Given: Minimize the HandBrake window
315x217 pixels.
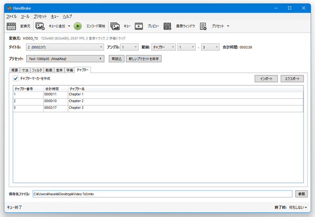Looking at the screenshot, I should pos(276,8).
